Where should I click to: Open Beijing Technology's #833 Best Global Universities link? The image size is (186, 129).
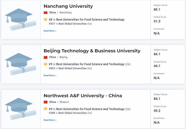coord(72,68)
